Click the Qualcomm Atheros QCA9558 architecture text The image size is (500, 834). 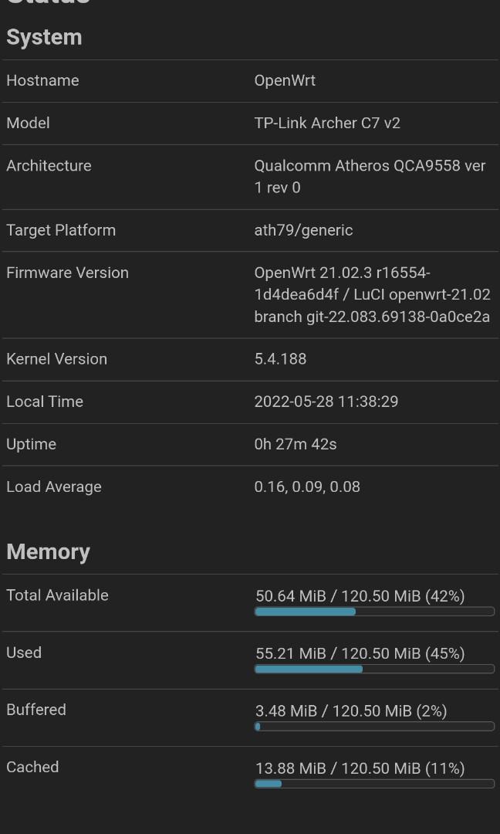pyautogui.click(x=370, y=176)
